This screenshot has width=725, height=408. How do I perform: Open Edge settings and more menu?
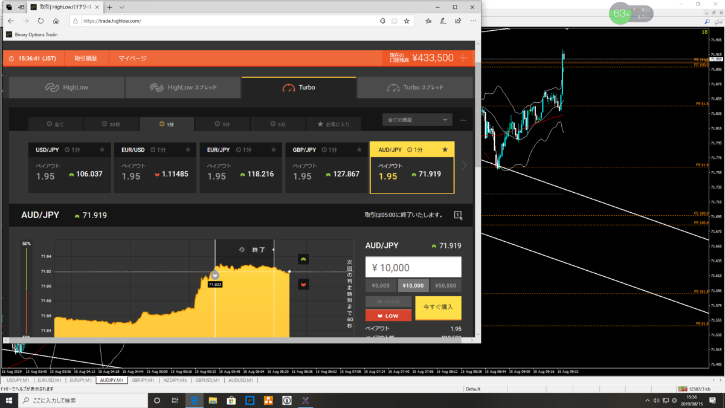(x=473, y=21)
